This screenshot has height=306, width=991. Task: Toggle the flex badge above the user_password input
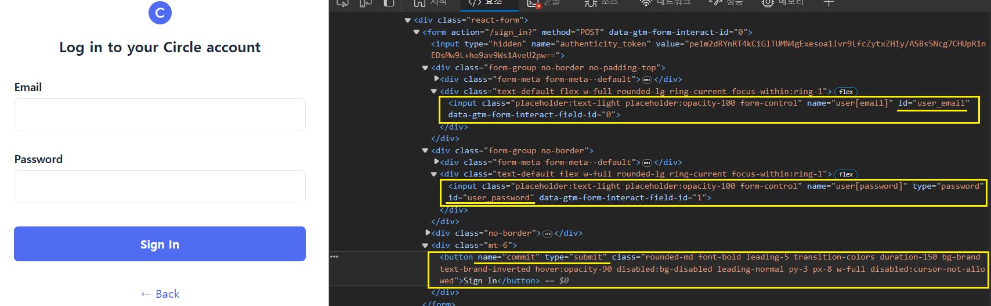point(846,174)
